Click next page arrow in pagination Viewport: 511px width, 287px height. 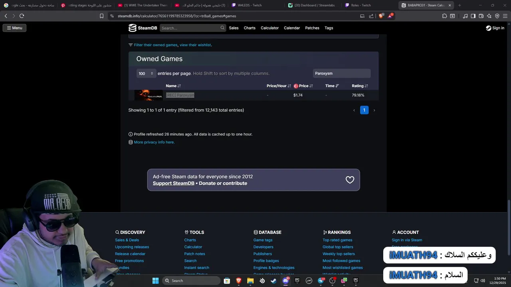(374, 110)
